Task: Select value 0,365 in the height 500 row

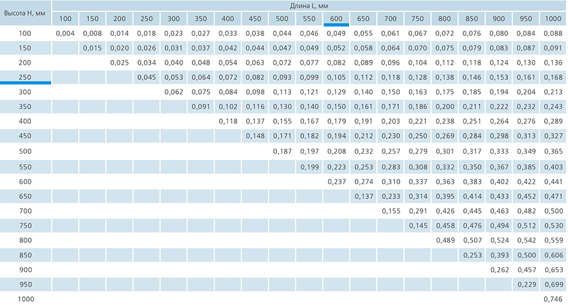Action: (x=553, y=152)
